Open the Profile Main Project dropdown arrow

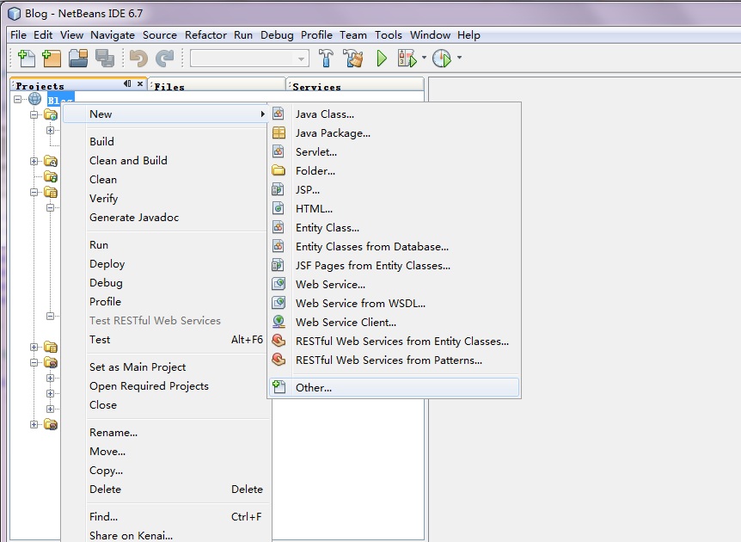[459, 58]
